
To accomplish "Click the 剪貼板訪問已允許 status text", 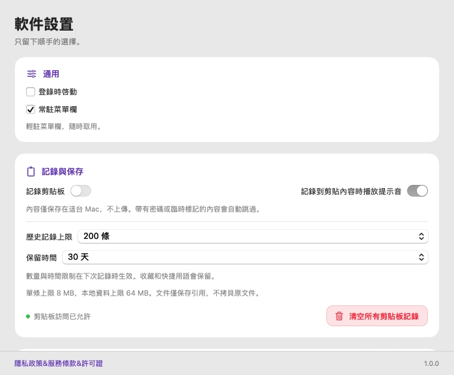I will point(63,316).
